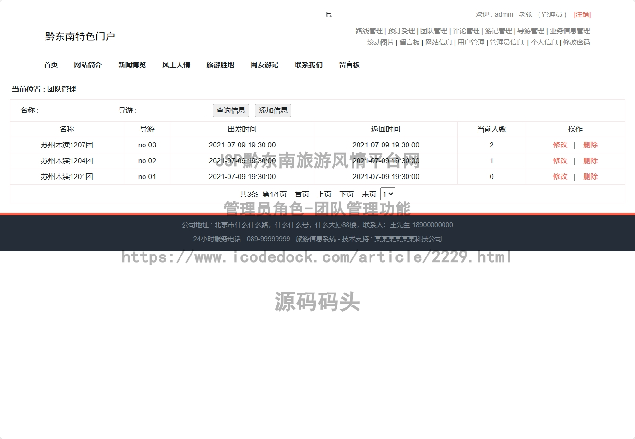635x439 pixels.
Task: Click the 名称 column header
Action: [67, 129]
